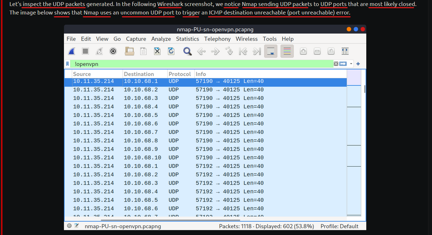Open the Help menu
Image resolution: width=432 pixels, height=235 pixels.
point(288,39)
